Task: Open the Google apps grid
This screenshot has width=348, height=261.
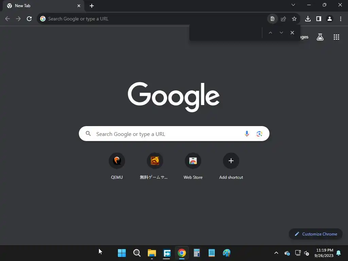Action: 336,37
